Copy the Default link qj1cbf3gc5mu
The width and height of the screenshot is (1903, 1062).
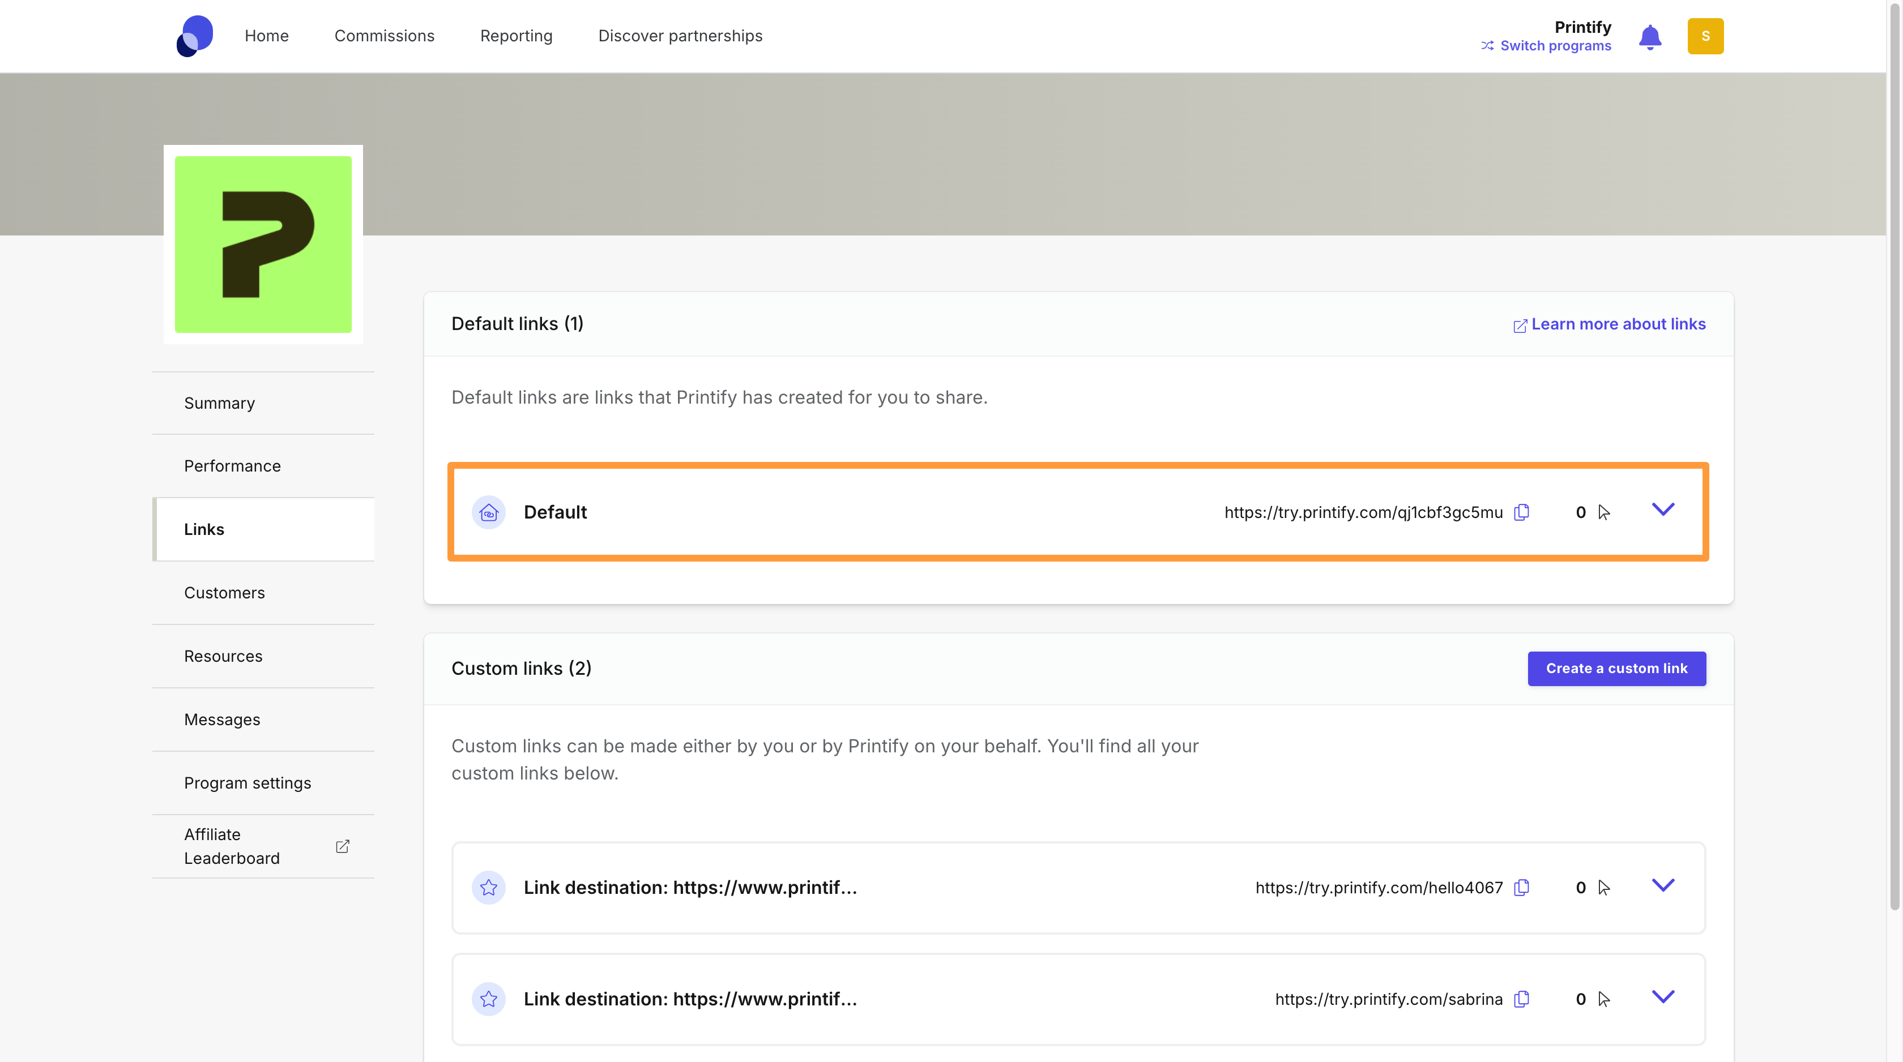[x=1521, y=512]
